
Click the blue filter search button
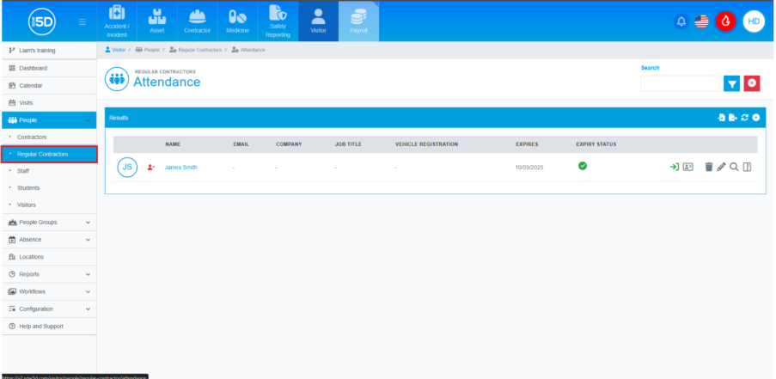tap(731, 83)
